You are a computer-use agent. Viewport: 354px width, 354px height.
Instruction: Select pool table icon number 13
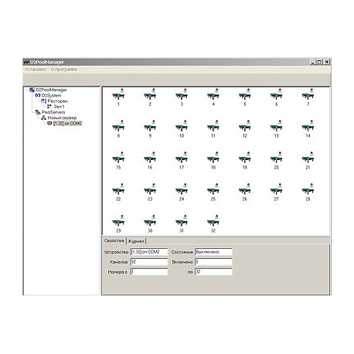click(x=276, y=126)
